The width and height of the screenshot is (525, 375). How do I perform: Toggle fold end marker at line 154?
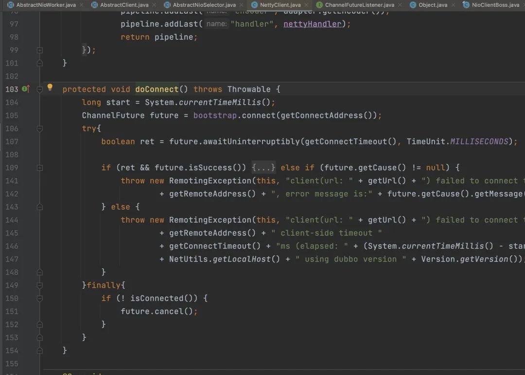click(x=39, y=351)
